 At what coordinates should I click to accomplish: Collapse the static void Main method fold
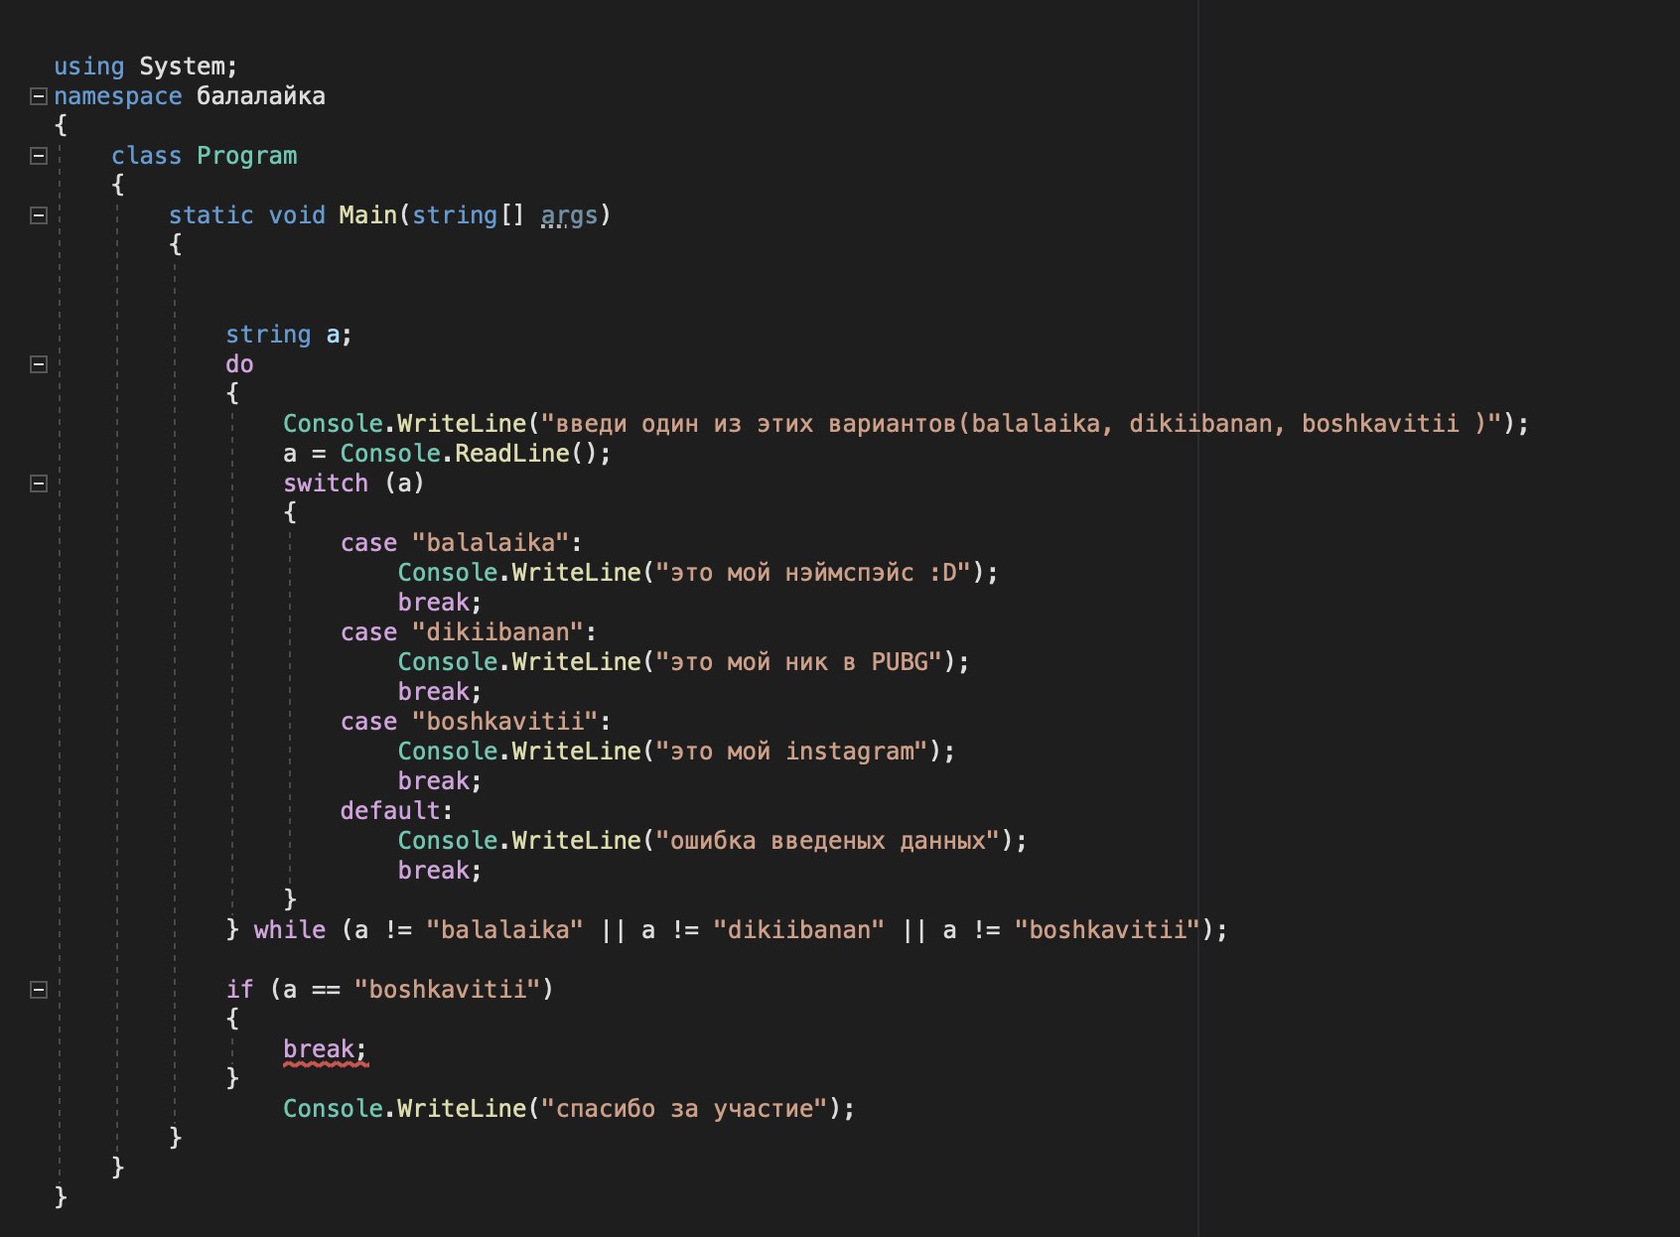[39, 215]
